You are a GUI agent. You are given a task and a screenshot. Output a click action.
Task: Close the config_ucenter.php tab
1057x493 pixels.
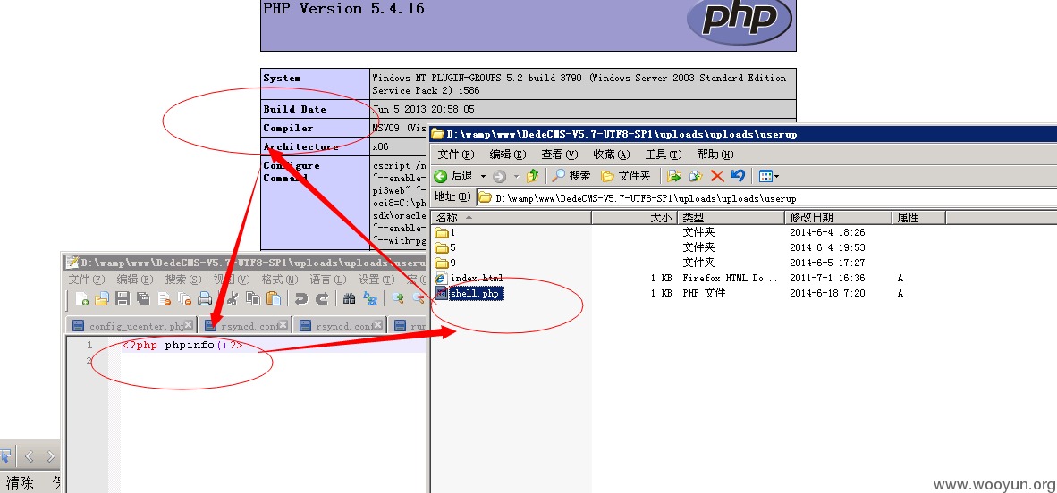(189, 324)
